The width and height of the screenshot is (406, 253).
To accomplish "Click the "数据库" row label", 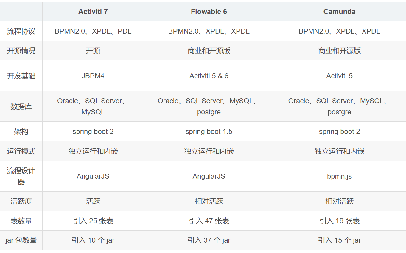I will 21,107.
